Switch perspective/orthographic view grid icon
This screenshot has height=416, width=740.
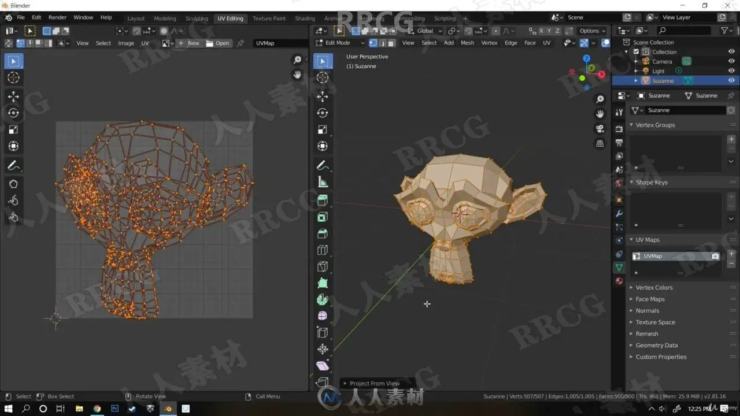click(600, 143)
